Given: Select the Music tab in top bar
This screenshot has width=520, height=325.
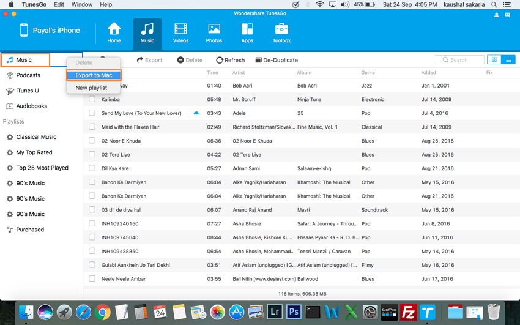Looking at the screenshot, I should click(x=147, y=33).
